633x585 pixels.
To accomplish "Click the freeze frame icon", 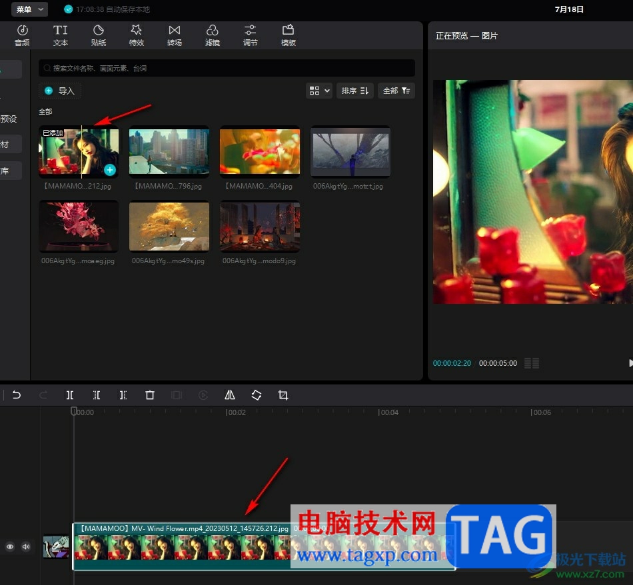I will pos(177,395).
